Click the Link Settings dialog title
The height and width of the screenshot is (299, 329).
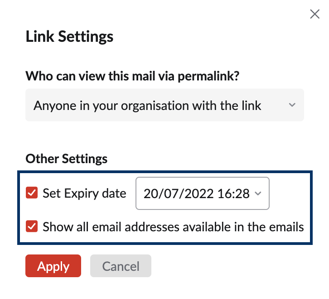pos(69,36)
